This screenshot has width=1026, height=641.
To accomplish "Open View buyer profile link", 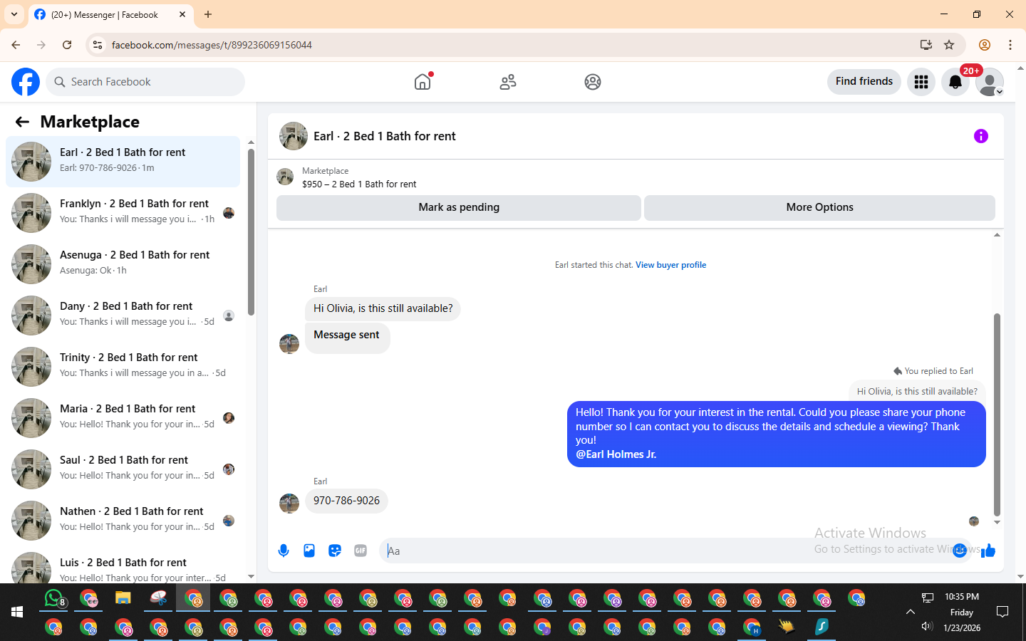I will (x=670, y=265).
